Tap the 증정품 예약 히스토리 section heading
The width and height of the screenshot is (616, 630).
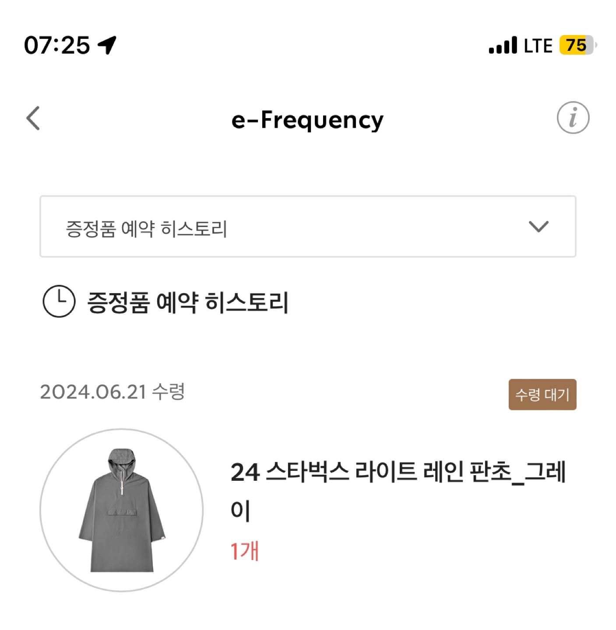pos(187,302)
